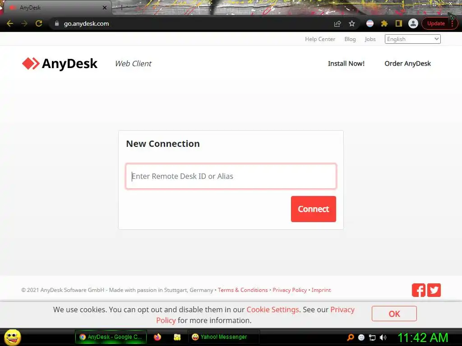Click the Order AnyDesk menu item
Viewport: 462px width, 346px height.
[x=407, y=64]
